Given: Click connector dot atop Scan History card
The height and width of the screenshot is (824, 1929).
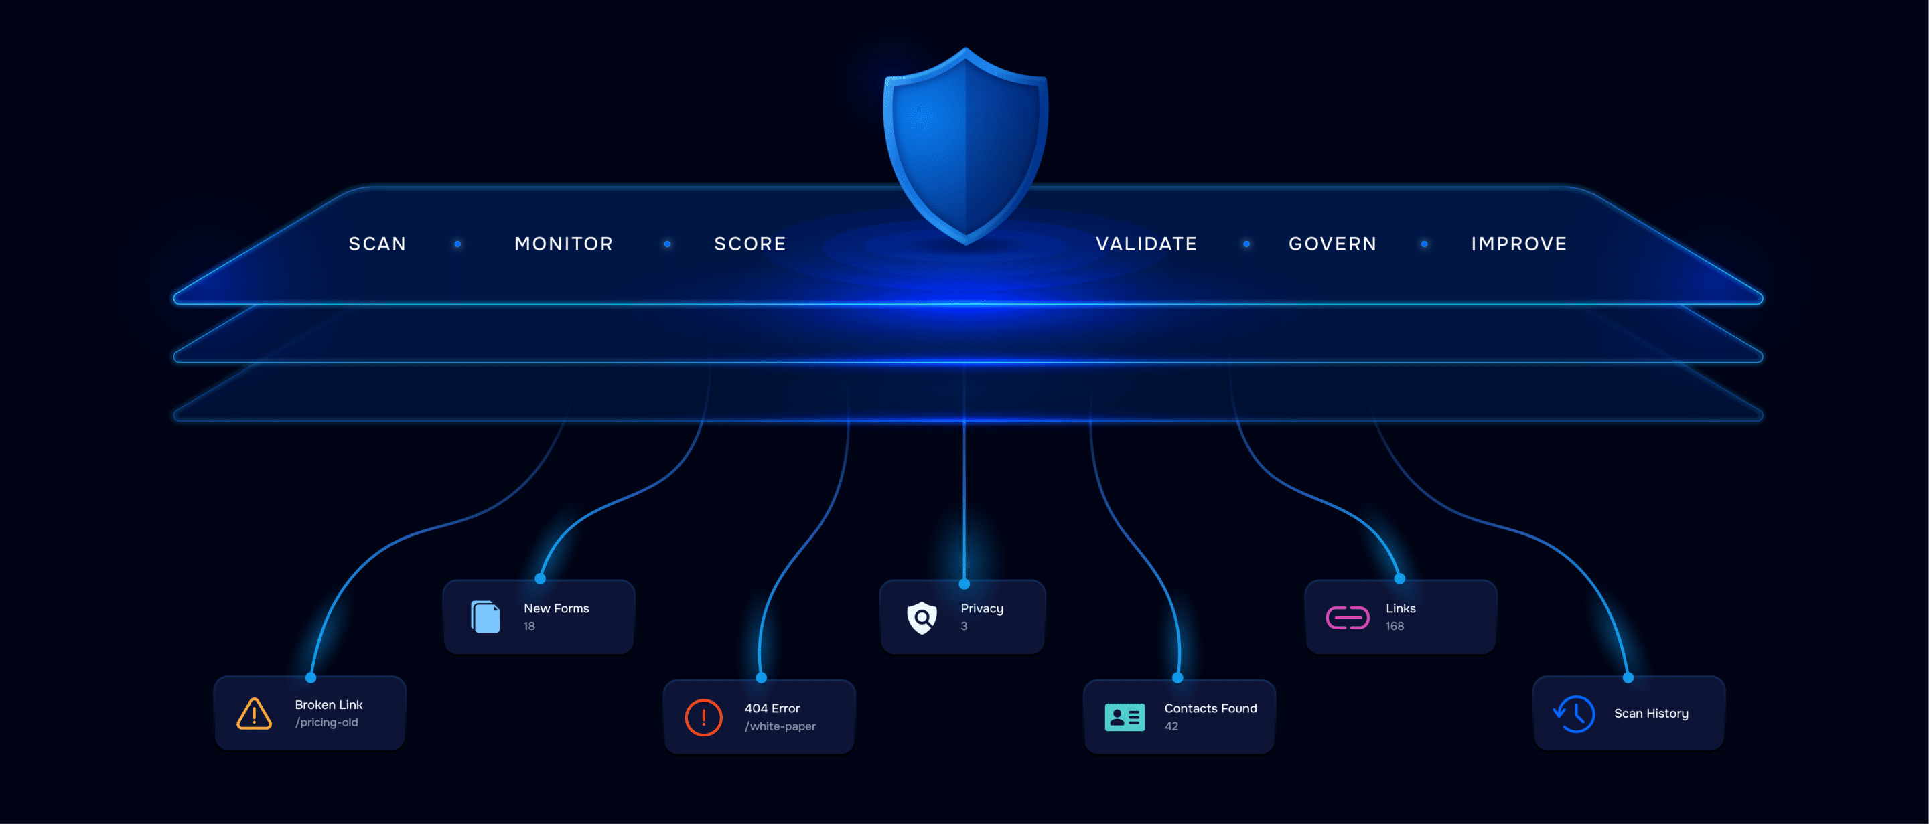Looking at the screenshot, I should click(x=1628, y=677).
